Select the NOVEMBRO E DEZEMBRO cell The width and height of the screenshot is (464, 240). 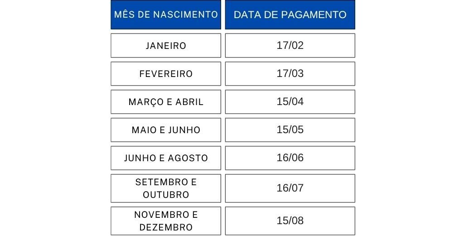[x=166, y=221]
